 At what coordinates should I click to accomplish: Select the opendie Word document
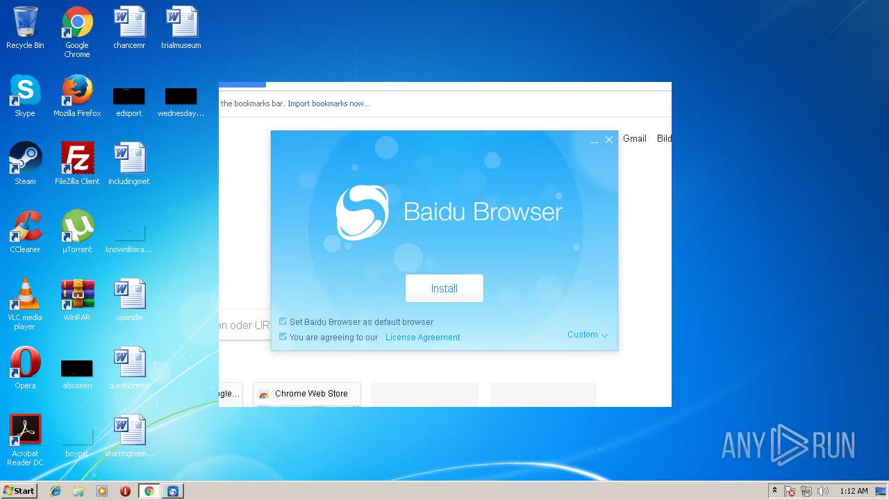tap(129, 300)
